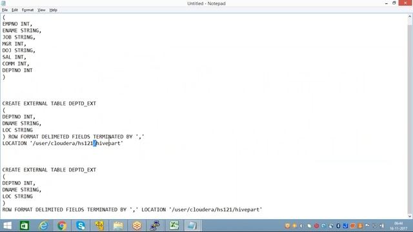413x232 pixels.
Task: Open Skype from the taskbar
Action: [x=81, y=226]
